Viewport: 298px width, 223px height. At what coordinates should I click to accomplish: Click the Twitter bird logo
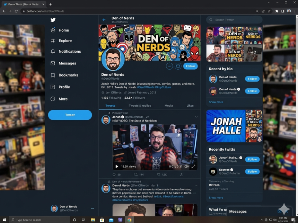(53, 20)
